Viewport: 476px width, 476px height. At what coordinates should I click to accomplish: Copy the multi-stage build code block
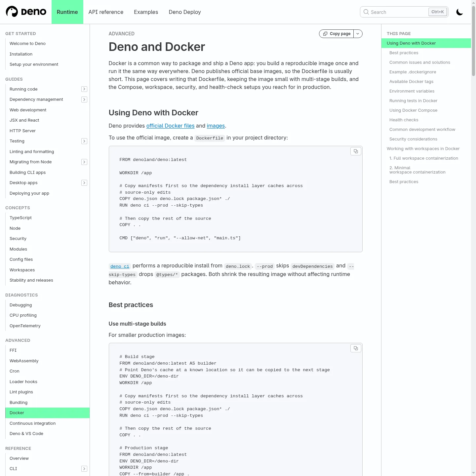coord(356,348)
